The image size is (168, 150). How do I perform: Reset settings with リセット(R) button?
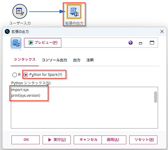point(143,140)
